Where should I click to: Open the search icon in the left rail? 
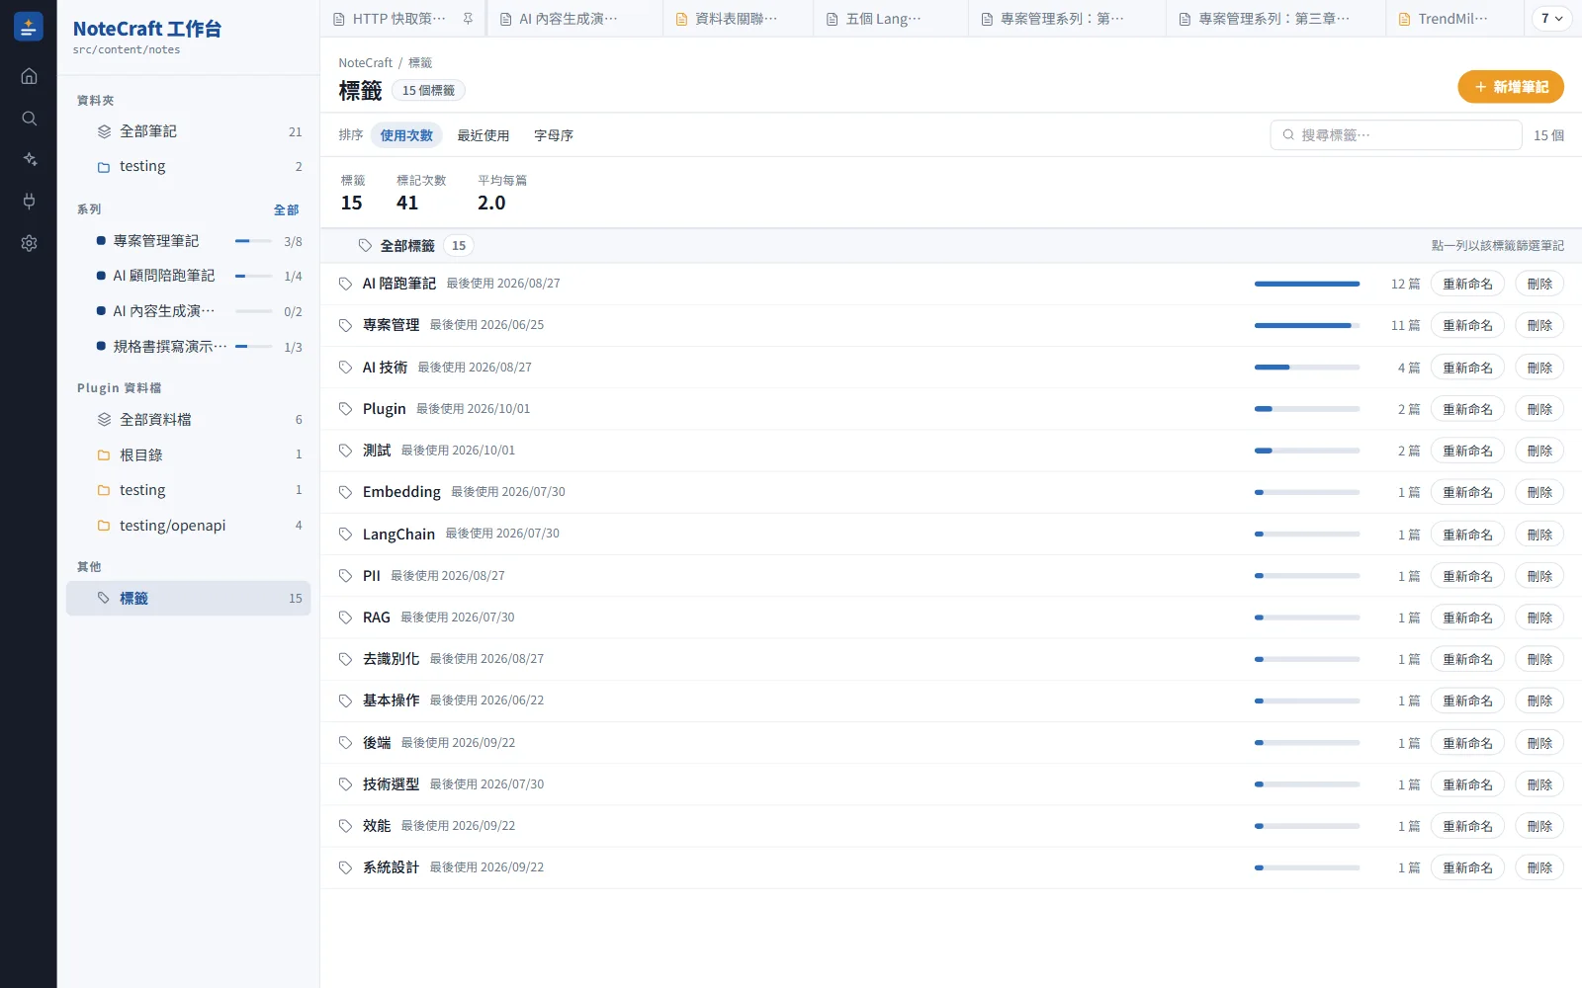[x=29, y=119]
